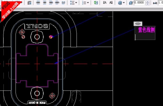Click the tracking value field beside a•b
Screen dimensions: 163x106
[x=160, y=3]
